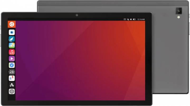Open the sound volume indicator

[131, 19]
